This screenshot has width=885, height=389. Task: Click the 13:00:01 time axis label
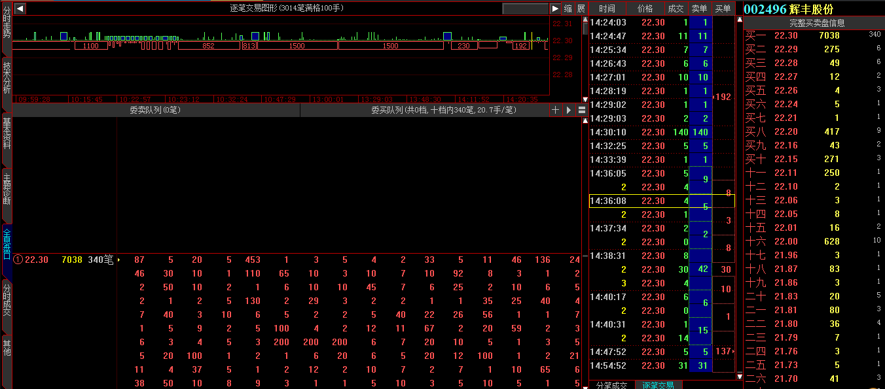(327, 99)
